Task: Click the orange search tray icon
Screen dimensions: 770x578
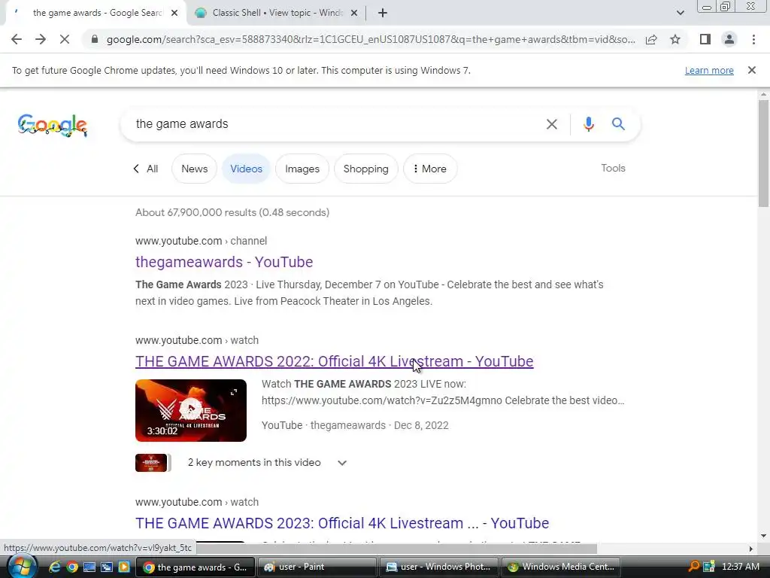Action: tap(694, 567)
